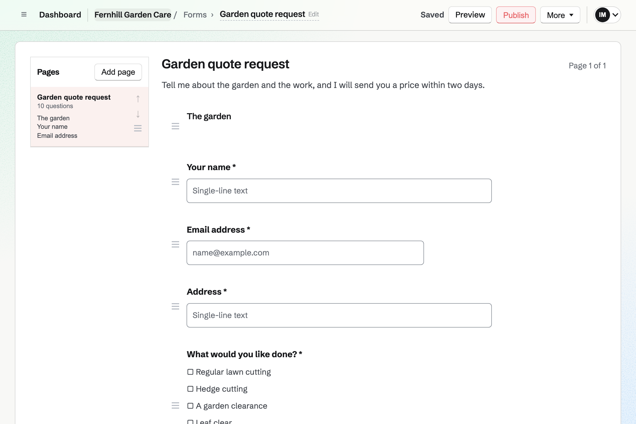Publish the form
Viewport: 636px width, 424px height.
coord(516,15)
